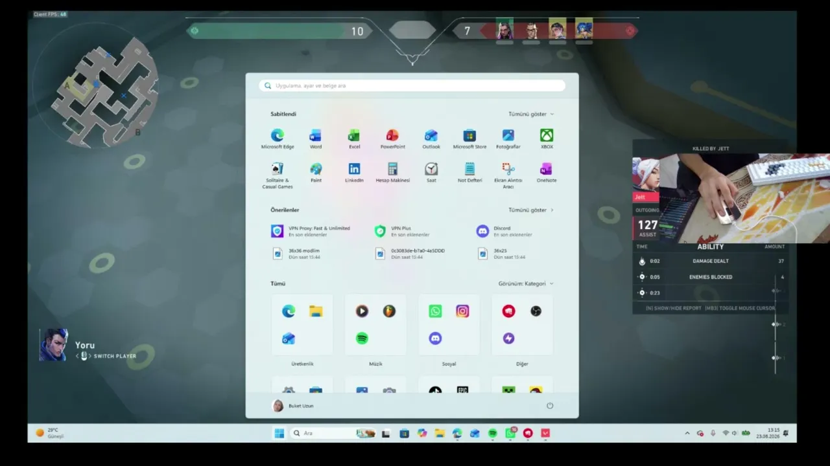Launch Solitaire & Casual Games
Screen dimensions: 830x466
tap(278, 175)
